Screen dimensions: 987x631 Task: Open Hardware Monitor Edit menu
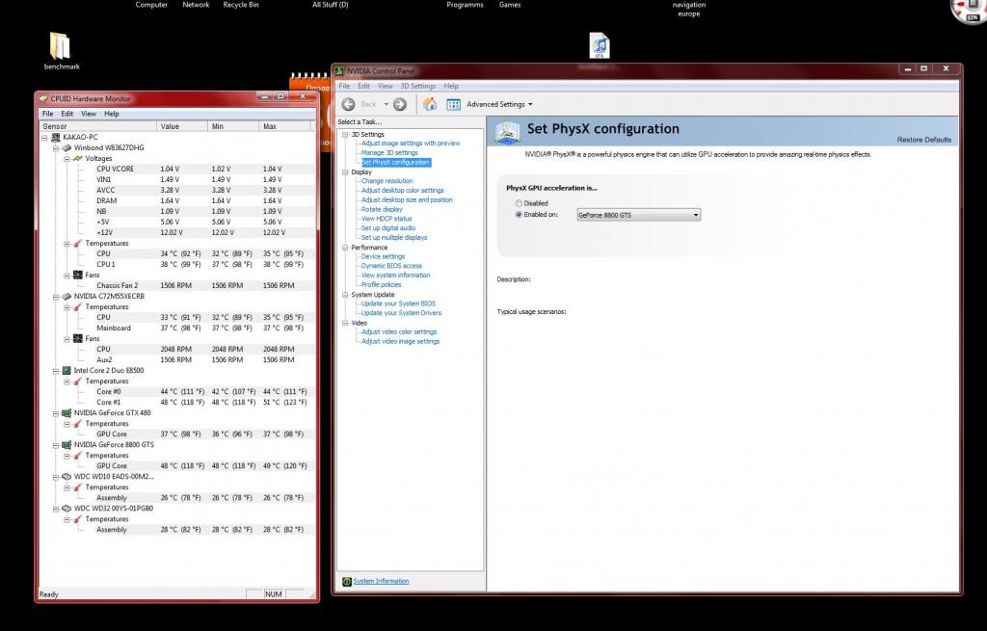67,114
